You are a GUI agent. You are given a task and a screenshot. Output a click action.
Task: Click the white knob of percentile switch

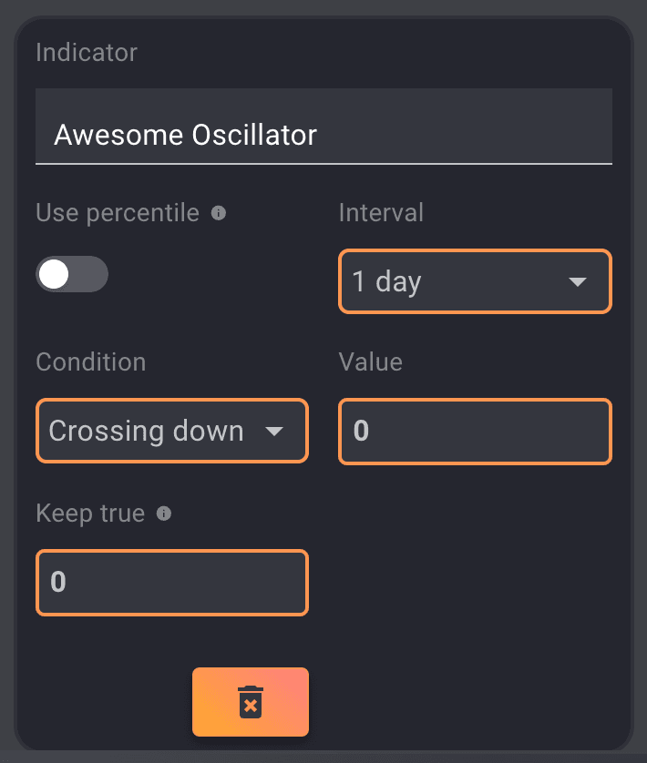pyautogui.click(x=55, y=275)
